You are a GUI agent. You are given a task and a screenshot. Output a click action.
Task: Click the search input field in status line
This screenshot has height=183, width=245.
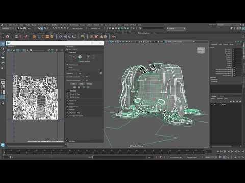(153, 28)
